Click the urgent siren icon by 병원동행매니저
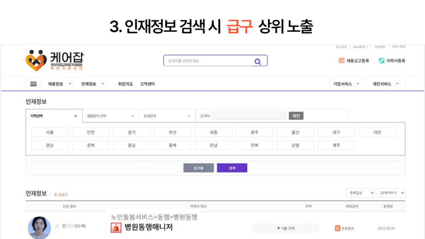 [x=116, y=227]
